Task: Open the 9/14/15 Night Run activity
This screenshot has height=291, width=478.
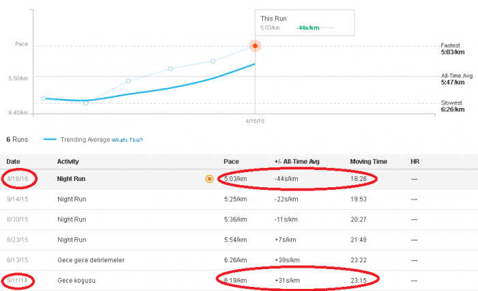Action: pos(72,199)
